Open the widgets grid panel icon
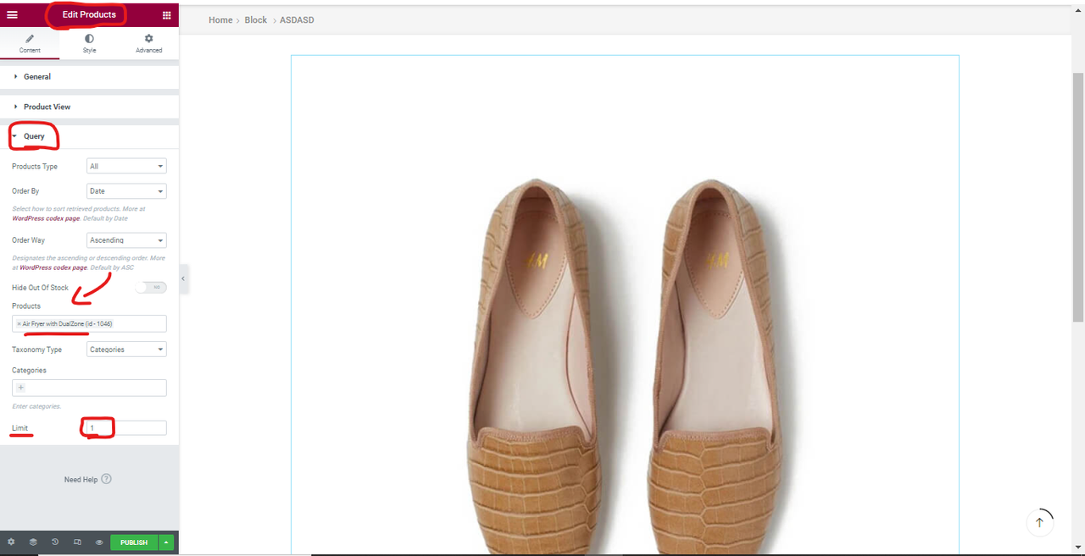The height and width of the screenshot is (556, 1085). (166, 14)
